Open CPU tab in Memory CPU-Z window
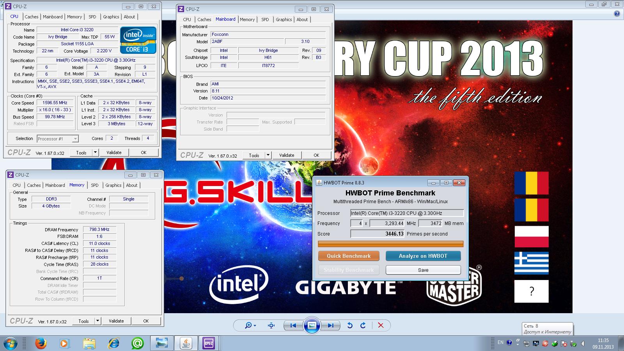Screen dimensions: 624x351 coord(16,185)
